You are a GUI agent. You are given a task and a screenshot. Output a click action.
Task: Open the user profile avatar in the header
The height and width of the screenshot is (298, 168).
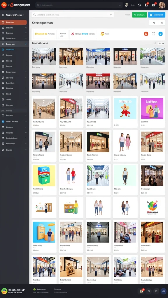click(x=162, y=5)
